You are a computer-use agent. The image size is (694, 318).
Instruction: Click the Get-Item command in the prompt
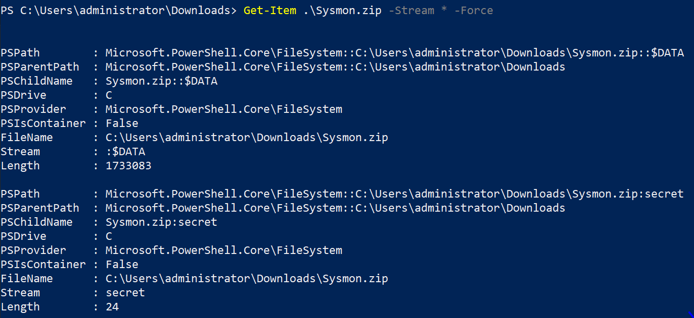[x=269, y=11]
